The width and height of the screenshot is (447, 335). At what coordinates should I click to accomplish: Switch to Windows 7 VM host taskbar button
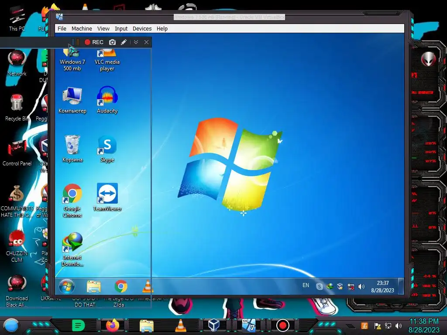pos(248,325)
